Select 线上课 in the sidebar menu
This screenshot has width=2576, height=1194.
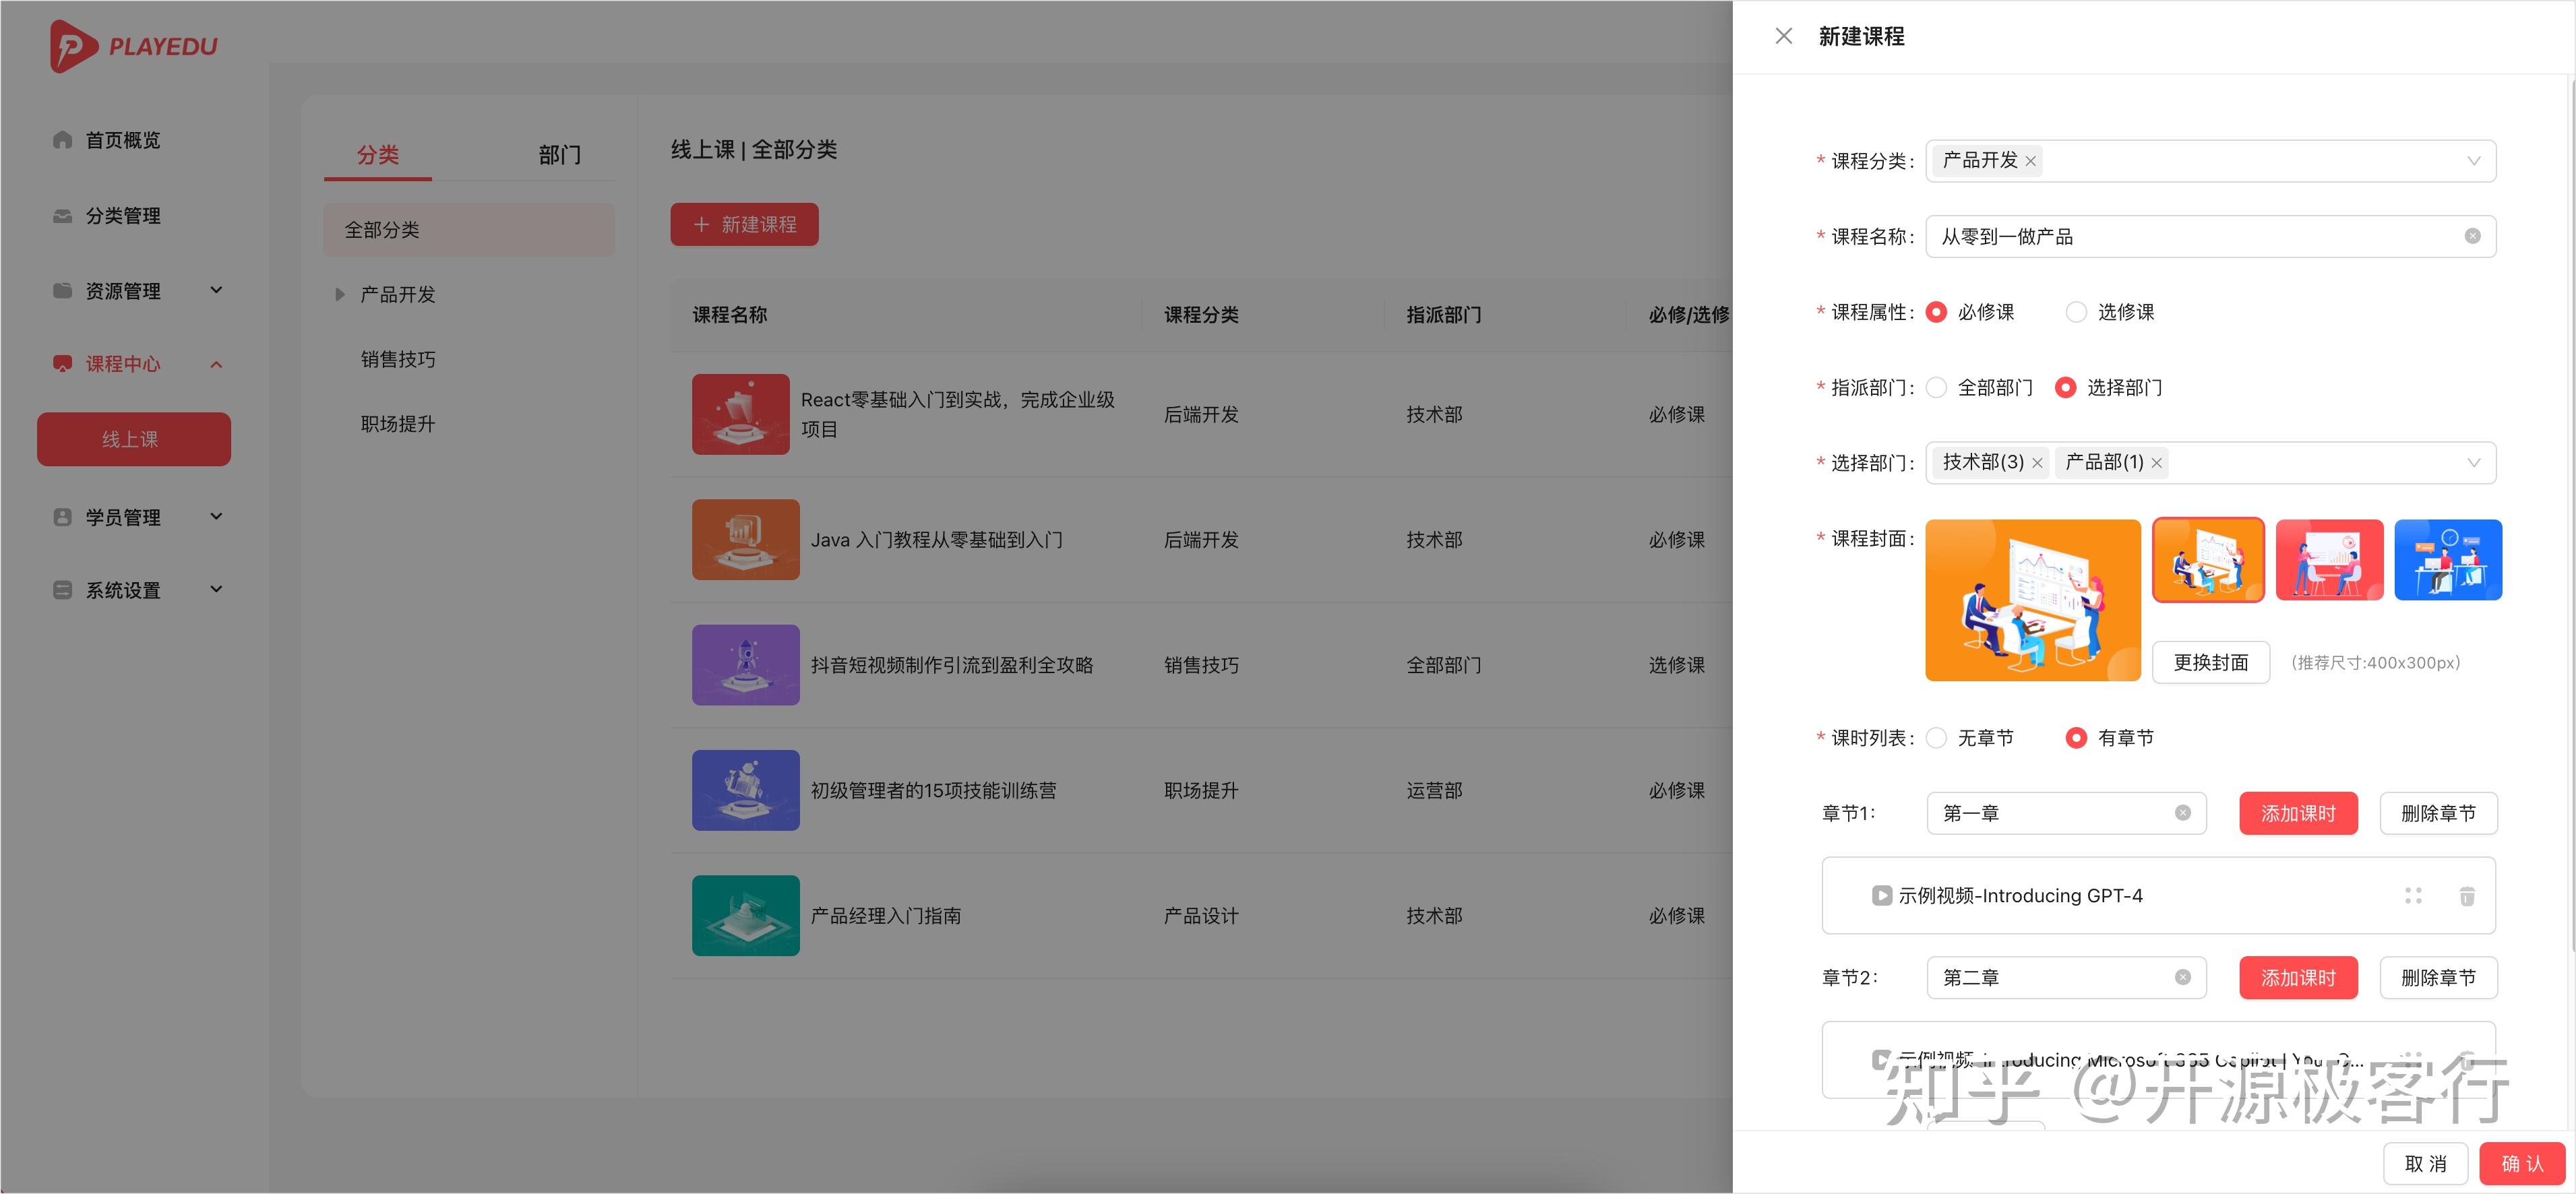pos(133,438)
